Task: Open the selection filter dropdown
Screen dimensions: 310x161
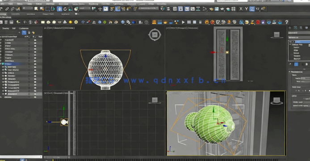Action: (28, 8)
